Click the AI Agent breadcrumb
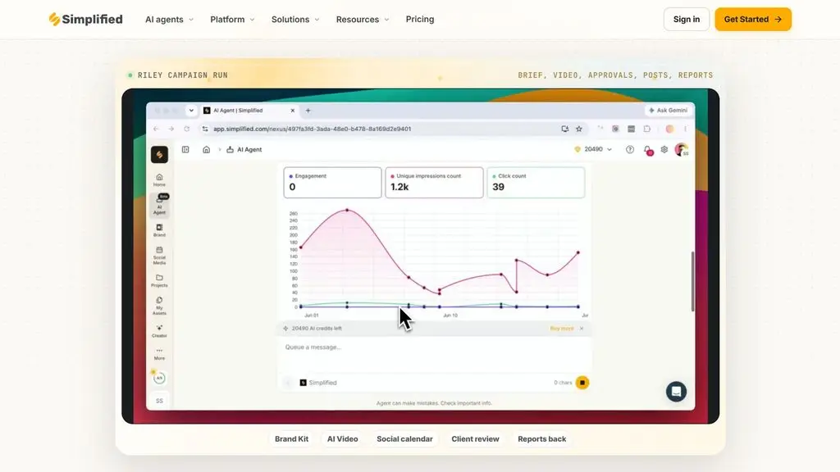840x472 pixels. (244, 150)
